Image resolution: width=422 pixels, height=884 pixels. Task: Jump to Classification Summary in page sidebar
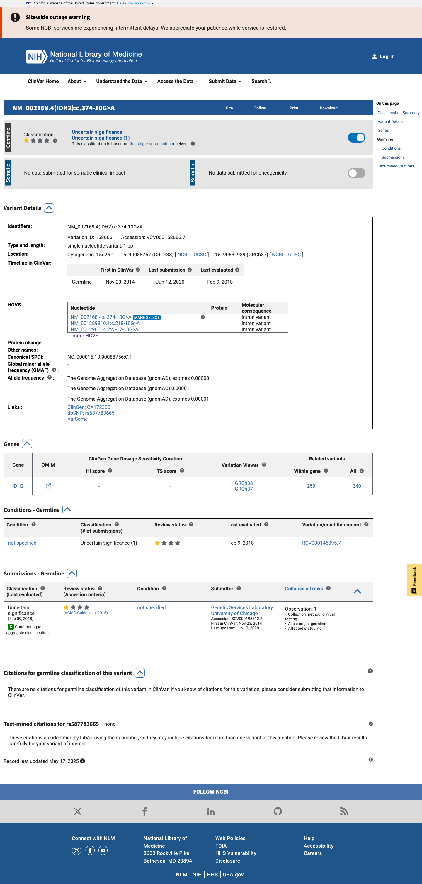click(x=398, y=113)
